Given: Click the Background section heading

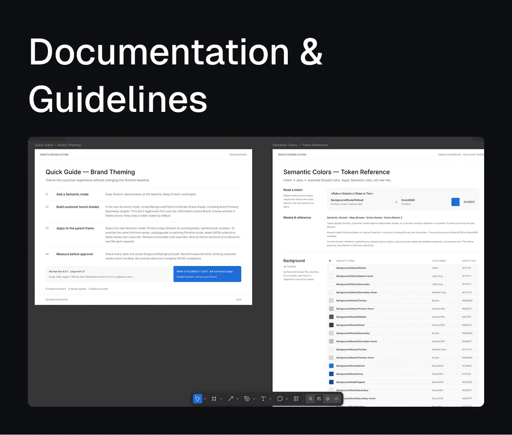Looking at the screenshot, I should [x=294, y=260].
